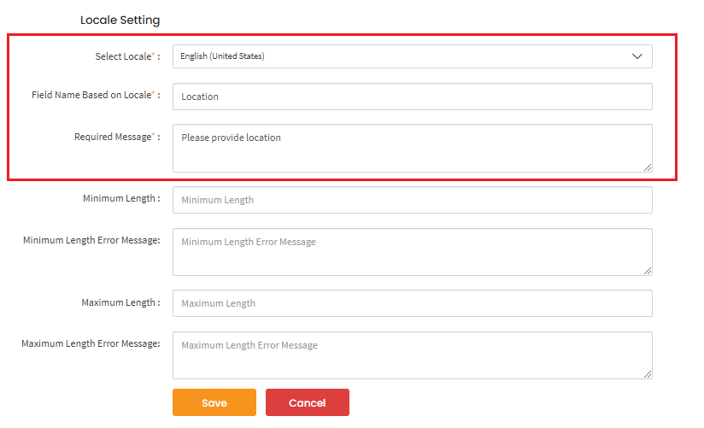Focus the Required Message text area
The width and height of the screenshot is (704, 428).
click(412, 148)
